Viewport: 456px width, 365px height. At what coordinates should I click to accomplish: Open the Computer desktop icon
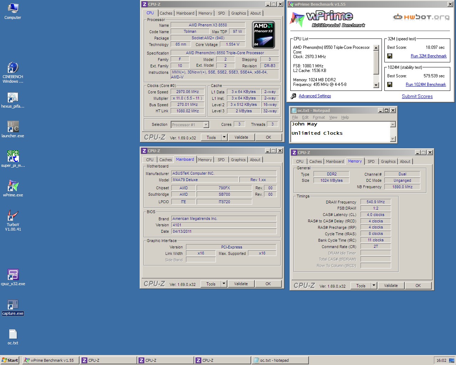(13, 11)
